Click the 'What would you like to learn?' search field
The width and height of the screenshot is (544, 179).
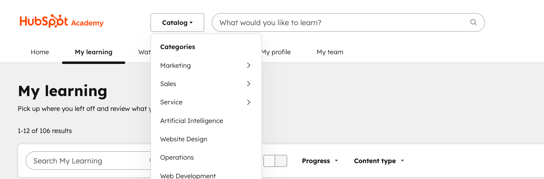(x=339, y=22)
